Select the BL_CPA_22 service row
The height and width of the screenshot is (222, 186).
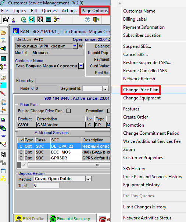[x=64, y=146]
